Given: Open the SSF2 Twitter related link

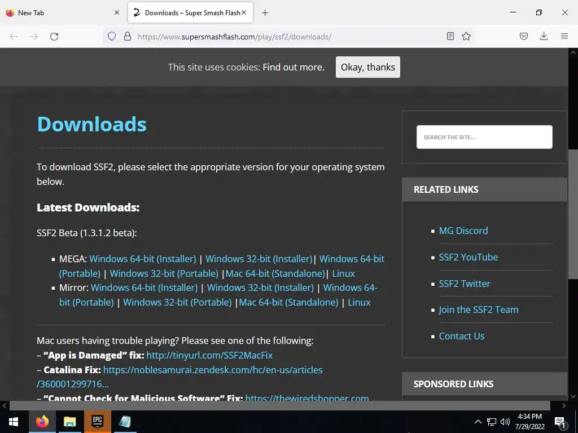Looking at the screenshot, I should 465,284.
